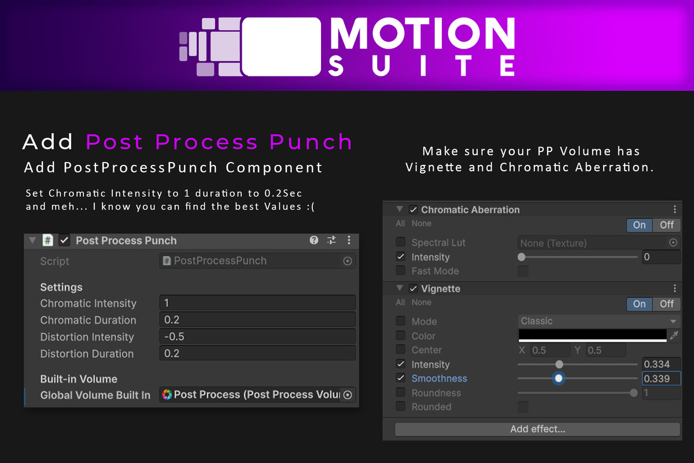The image size is (694, 463).
Task: Enable the Vignette Color override checkbox
Action: (400, 336)
